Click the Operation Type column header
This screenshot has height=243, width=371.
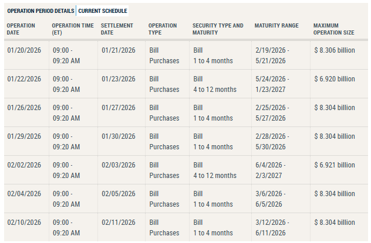(163, 29)
